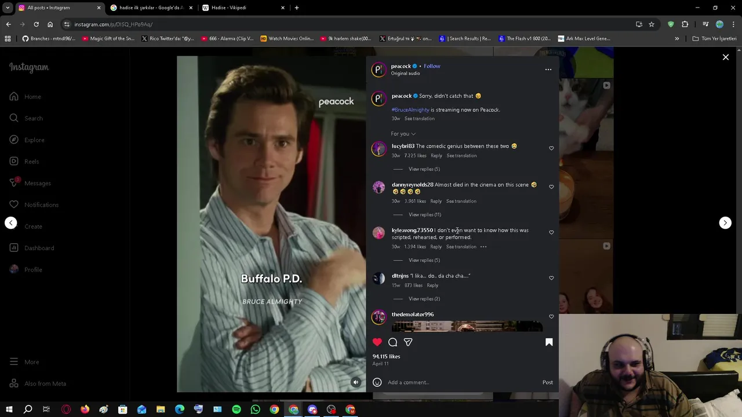Open Also from Meta
This screenshot has width=742, height=417.
point(38,383)
